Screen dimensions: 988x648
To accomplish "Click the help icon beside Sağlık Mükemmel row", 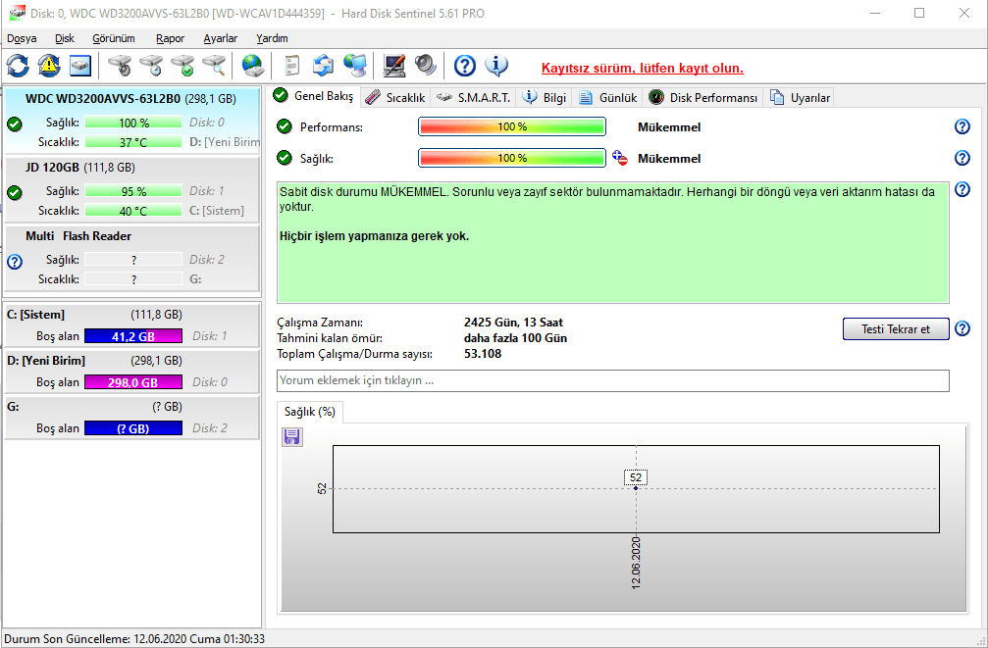I will point(962,158).
